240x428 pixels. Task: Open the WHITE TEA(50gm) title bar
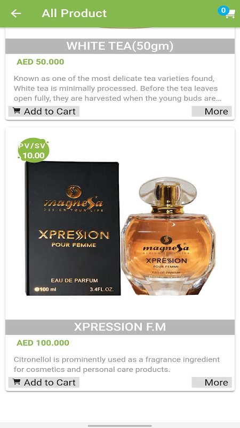tap(120, 46)
